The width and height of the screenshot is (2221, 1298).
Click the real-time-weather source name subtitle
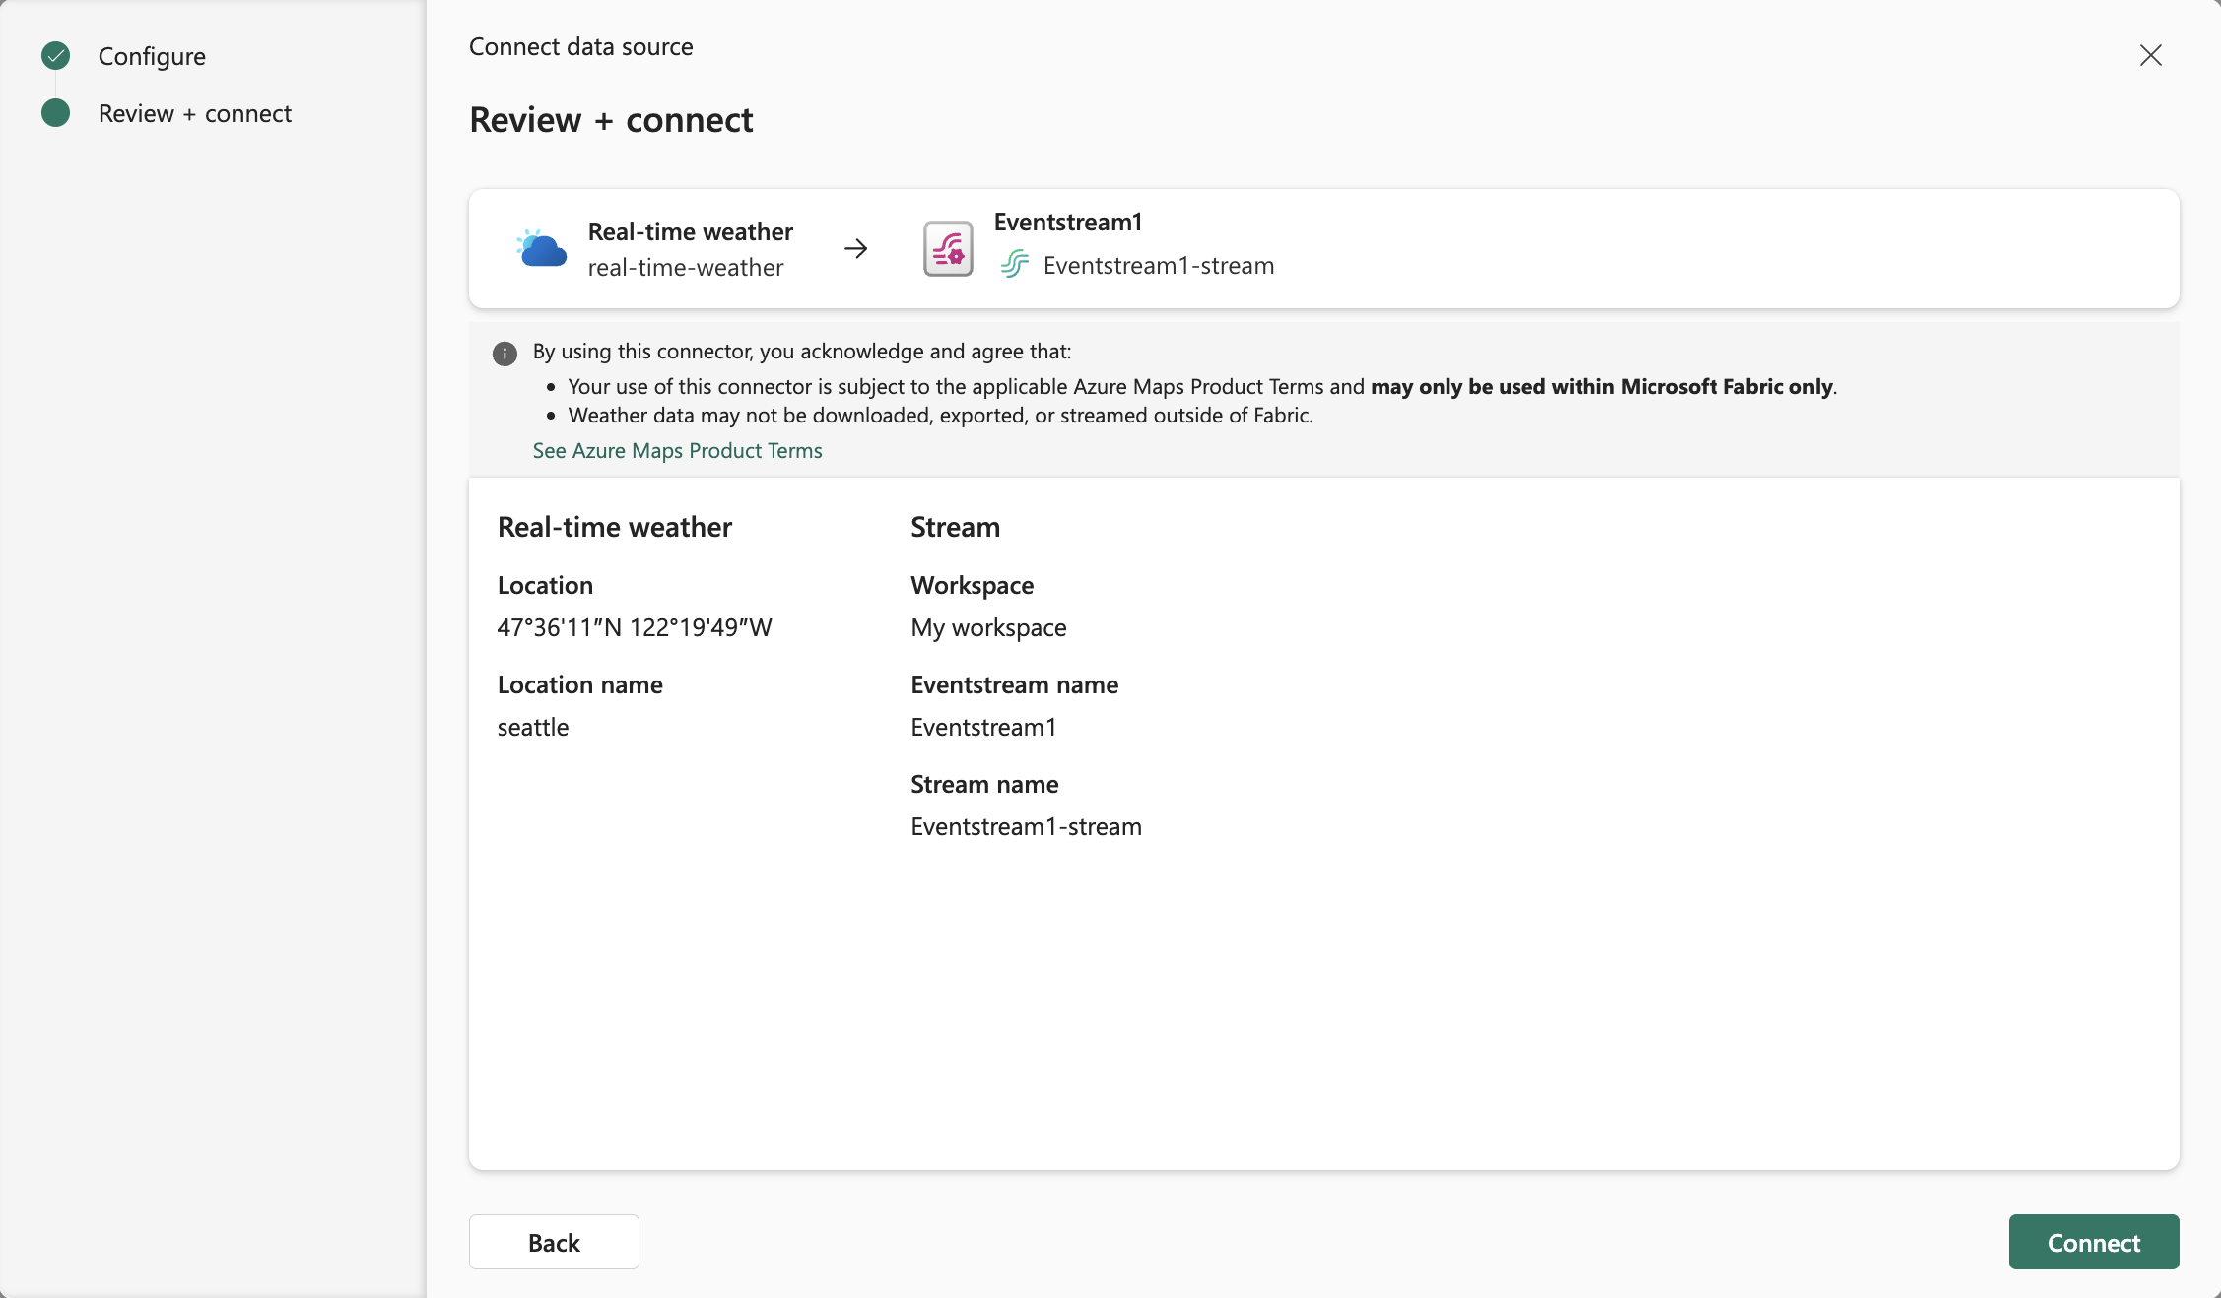(x=685, y=267)
